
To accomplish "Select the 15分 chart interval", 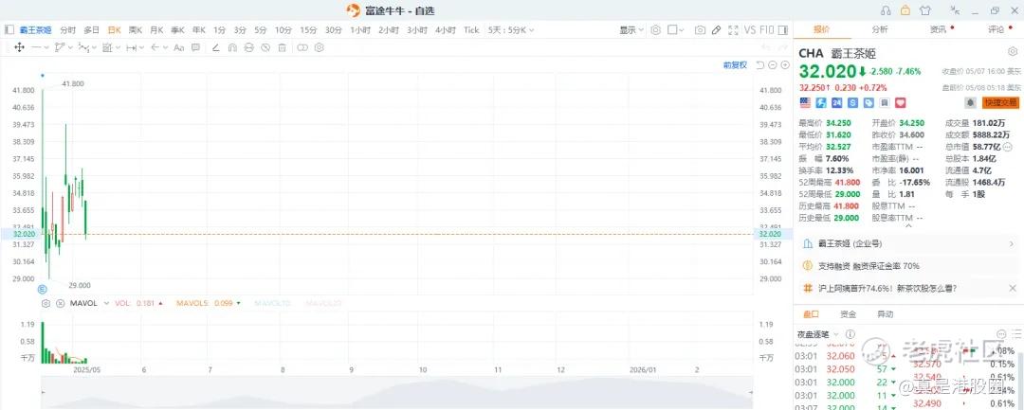I will pos(308,30).
